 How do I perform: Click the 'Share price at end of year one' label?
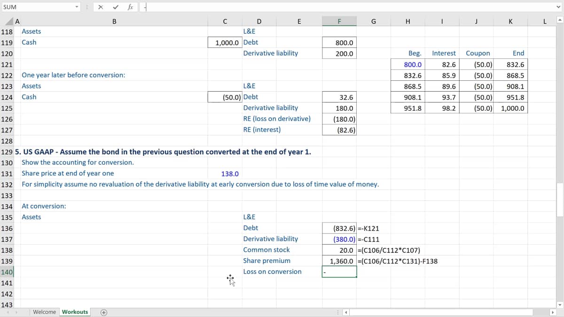[68, 173]
